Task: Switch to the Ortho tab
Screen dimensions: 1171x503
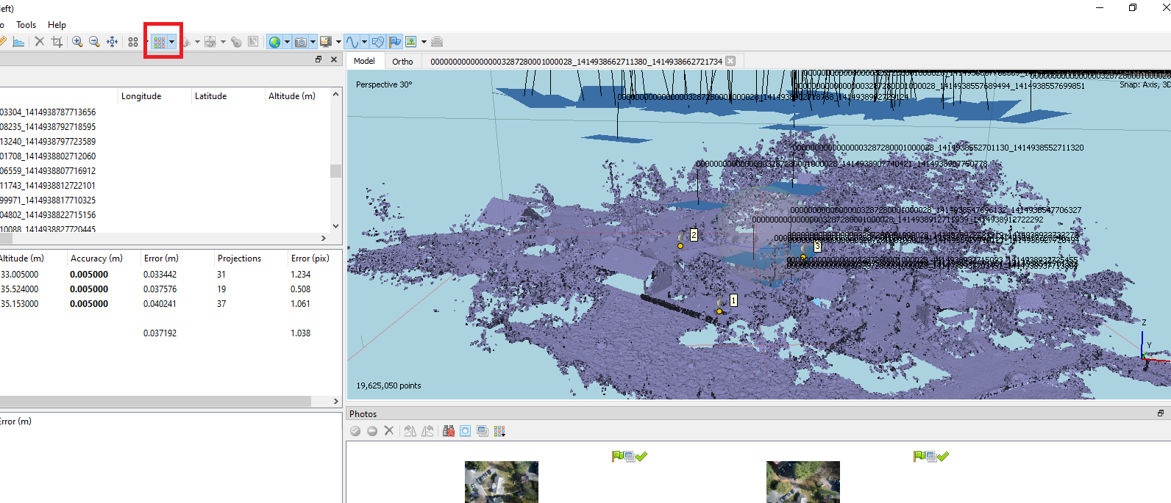Action: [x=402, y=62]
